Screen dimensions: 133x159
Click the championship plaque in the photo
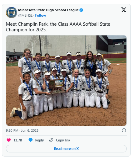click(x=57, y=86)
